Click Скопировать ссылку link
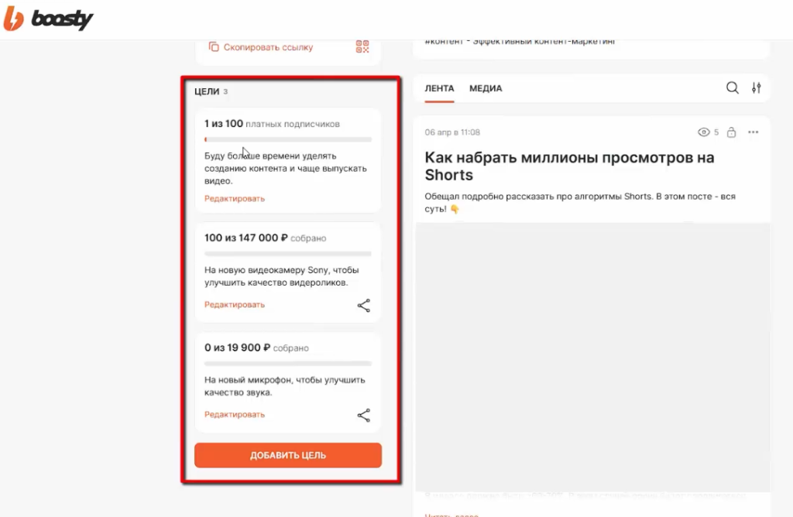This screenshot has height=517, width=793. [268, 47]
